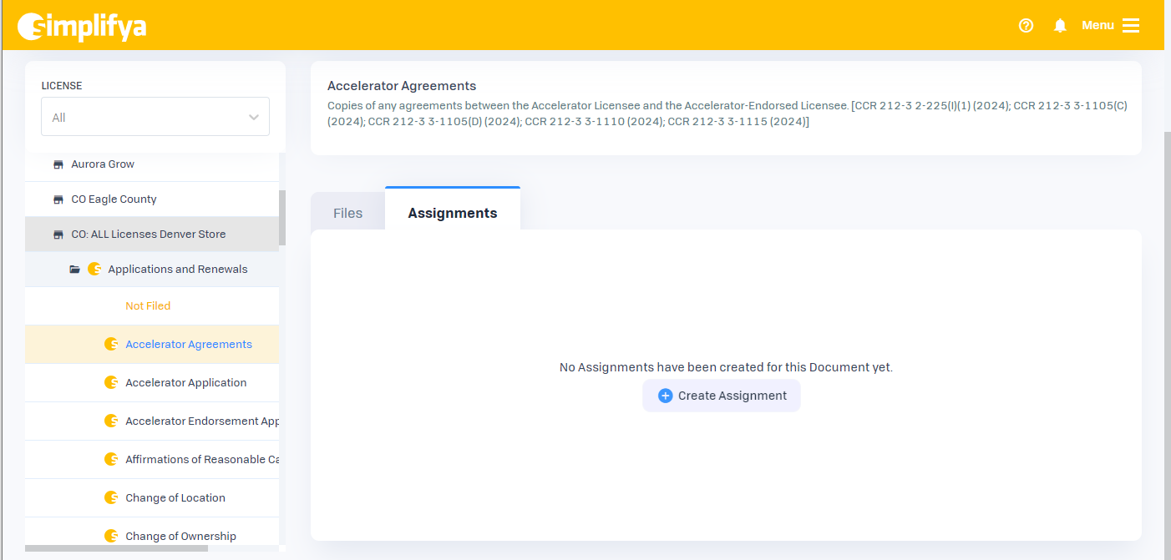Open the Accelerator Application document
Viewport: 1171px width, 560px height.
coord(185,383)
